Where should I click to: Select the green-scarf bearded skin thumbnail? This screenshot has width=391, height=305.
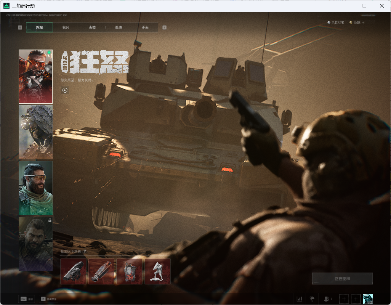[x=36, y=188]
